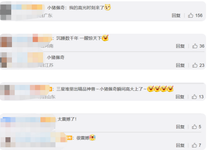Click the doge emoji in first comment
Viewport: 207px width, 150px height.
click(x=107, y=7)
